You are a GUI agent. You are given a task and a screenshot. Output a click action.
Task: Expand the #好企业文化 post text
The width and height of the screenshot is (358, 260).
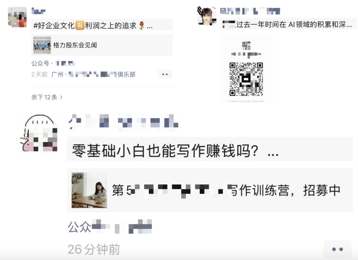click(102, 25)
